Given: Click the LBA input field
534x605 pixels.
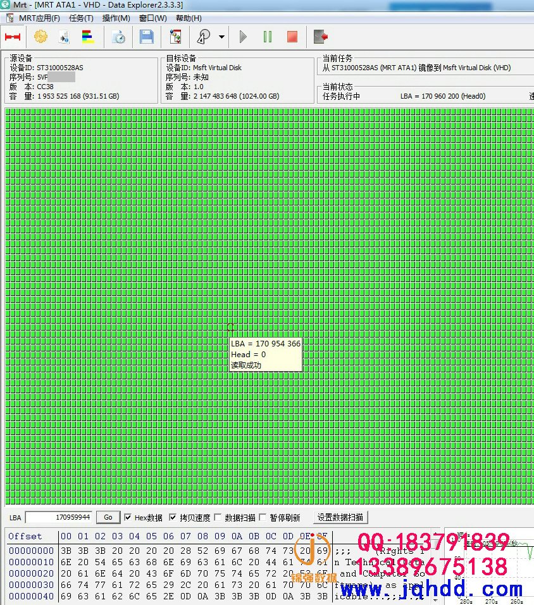Looking at the screenshot, I should [x=59, y=517].
